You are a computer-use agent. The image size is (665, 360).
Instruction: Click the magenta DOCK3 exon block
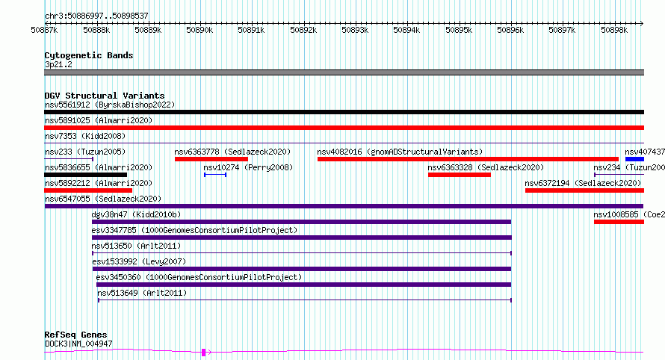click(203, 352)
